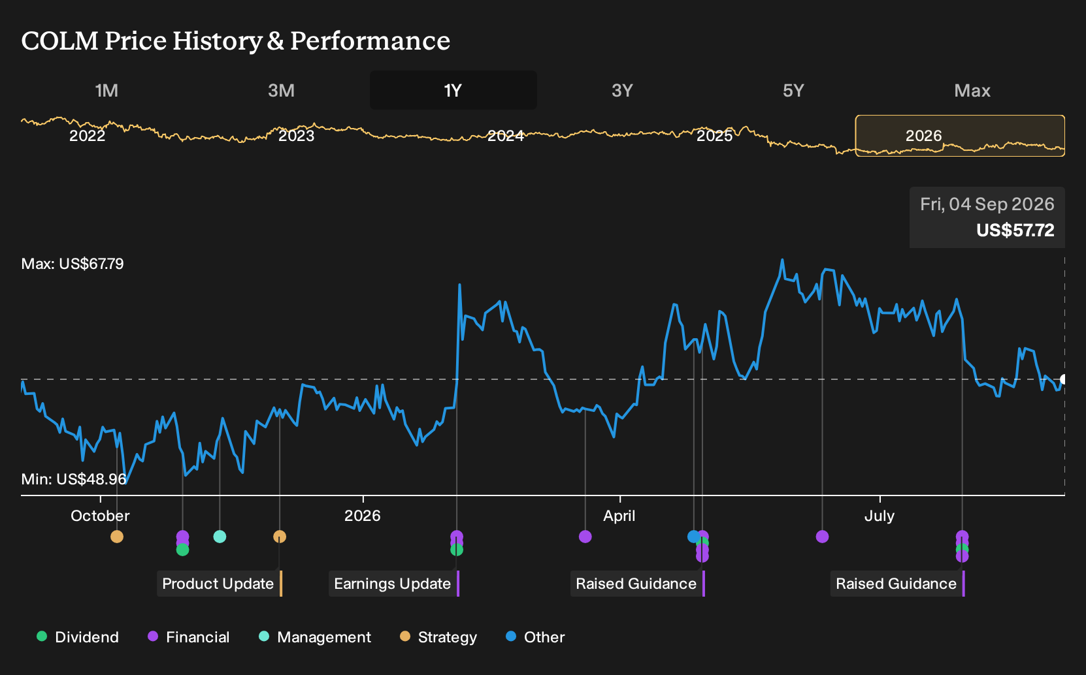
Task: Jump to 2024 on the overview timeline
Action: (505, 136)
